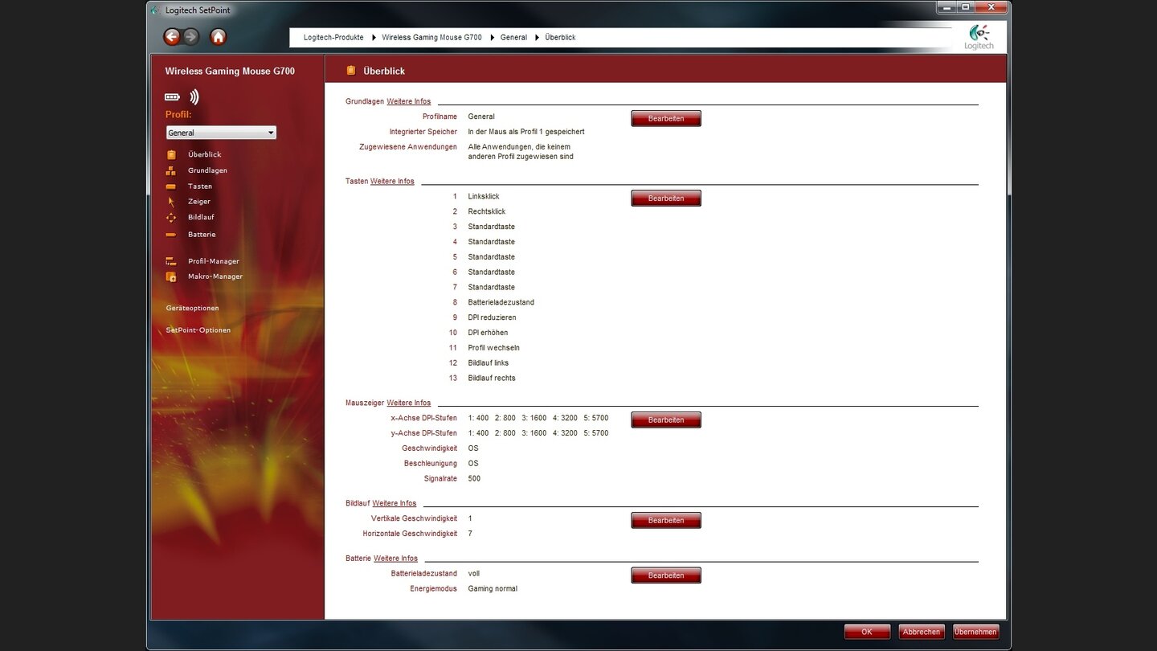
Task: Click the Signalrate value "500"
Action: click(474, 479)
